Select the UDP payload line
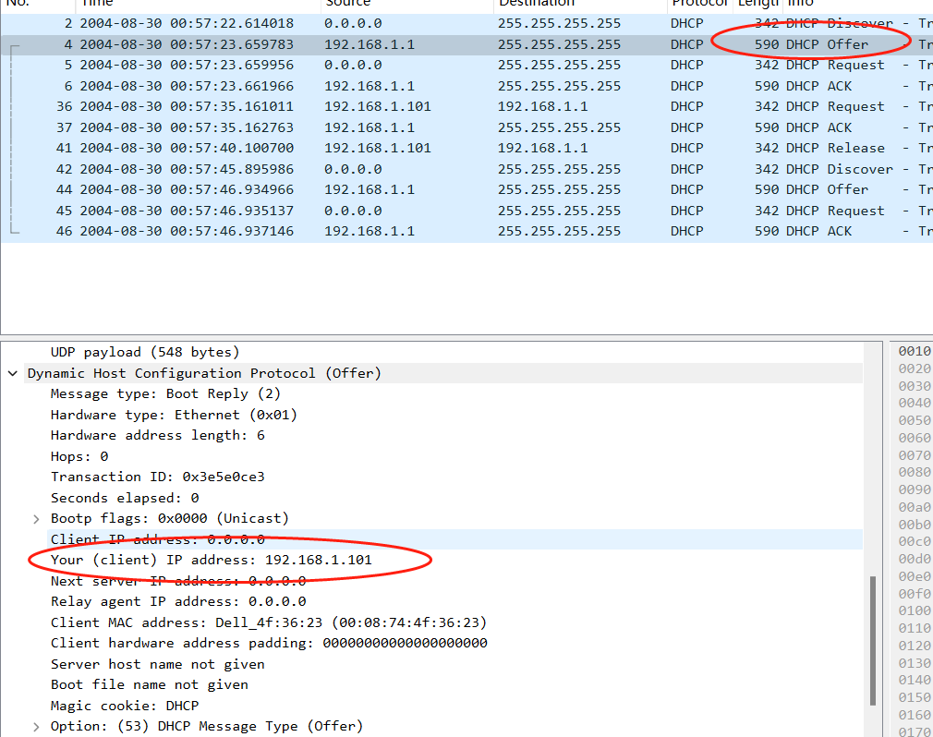This screenshot has height=737, width=933. 144,352
